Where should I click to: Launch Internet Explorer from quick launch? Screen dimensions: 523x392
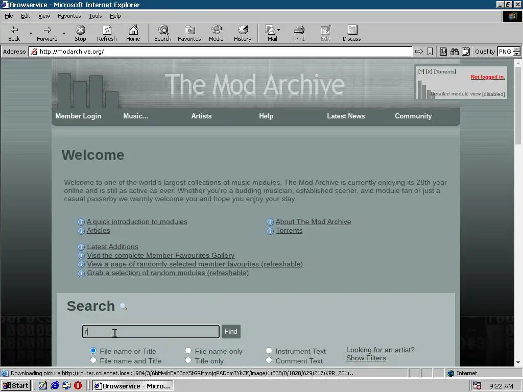pyautogui.click(x=55, y=386)
